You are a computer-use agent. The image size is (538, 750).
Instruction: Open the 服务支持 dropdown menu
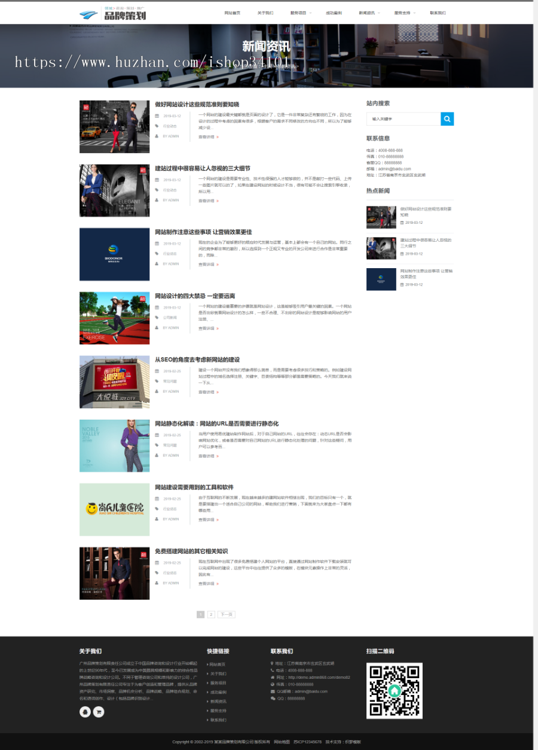(402, 13)
